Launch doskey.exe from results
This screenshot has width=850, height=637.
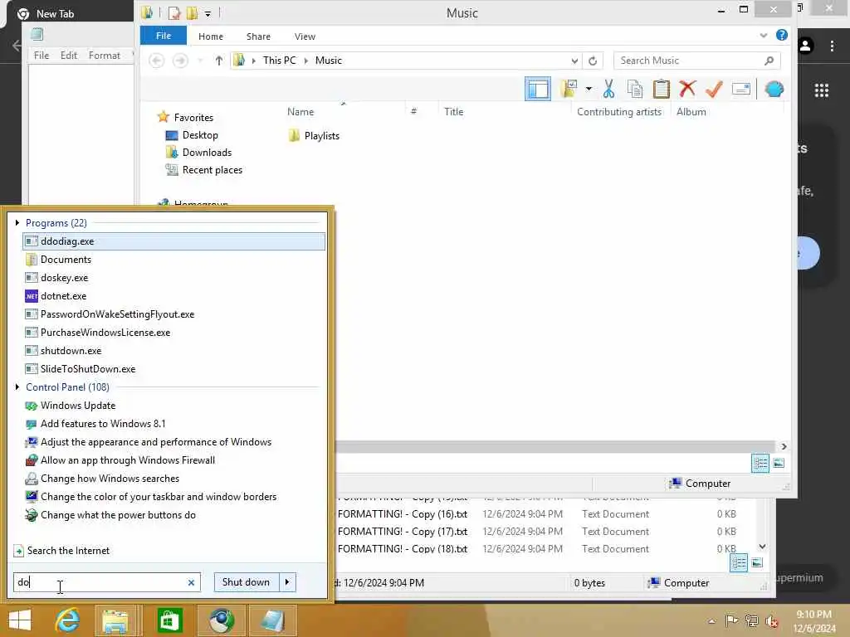click(x=173, y=278)
